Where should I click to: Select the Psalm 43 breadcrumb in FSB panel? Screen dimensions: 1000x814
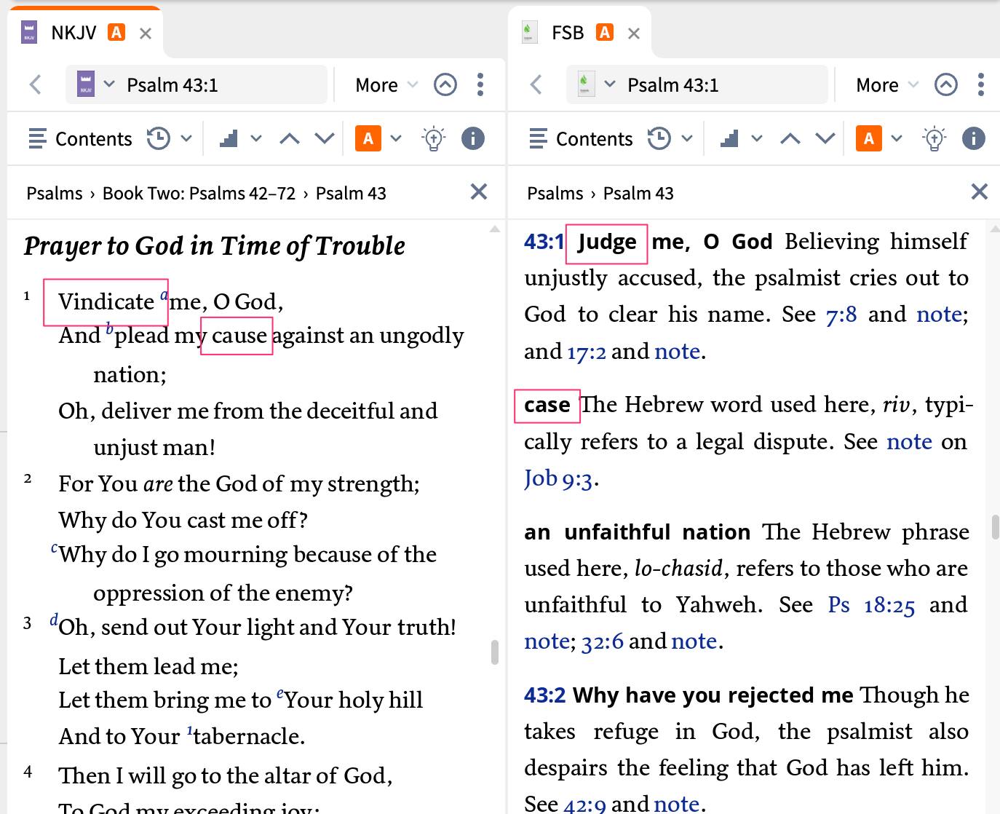coord(638,193)
